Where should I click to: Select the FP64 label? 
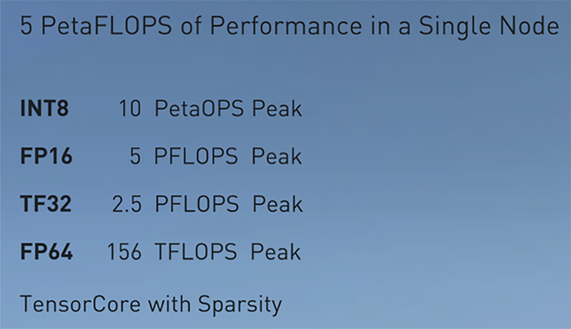[x=46, y=252]
